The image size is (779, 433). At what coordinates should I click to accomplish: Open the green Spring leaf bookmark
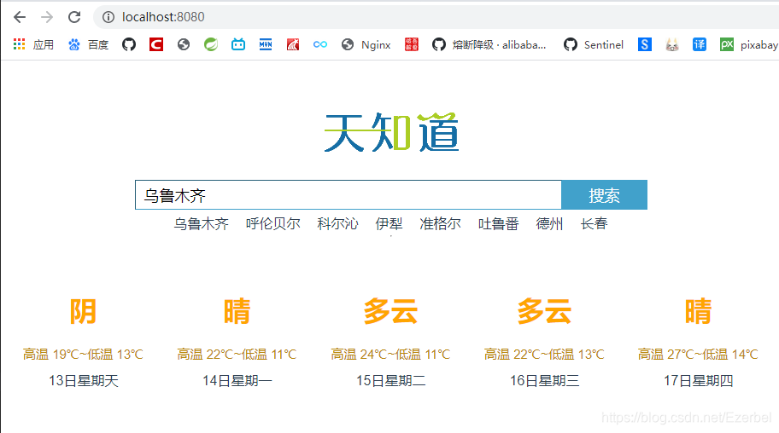pos(211,44)
